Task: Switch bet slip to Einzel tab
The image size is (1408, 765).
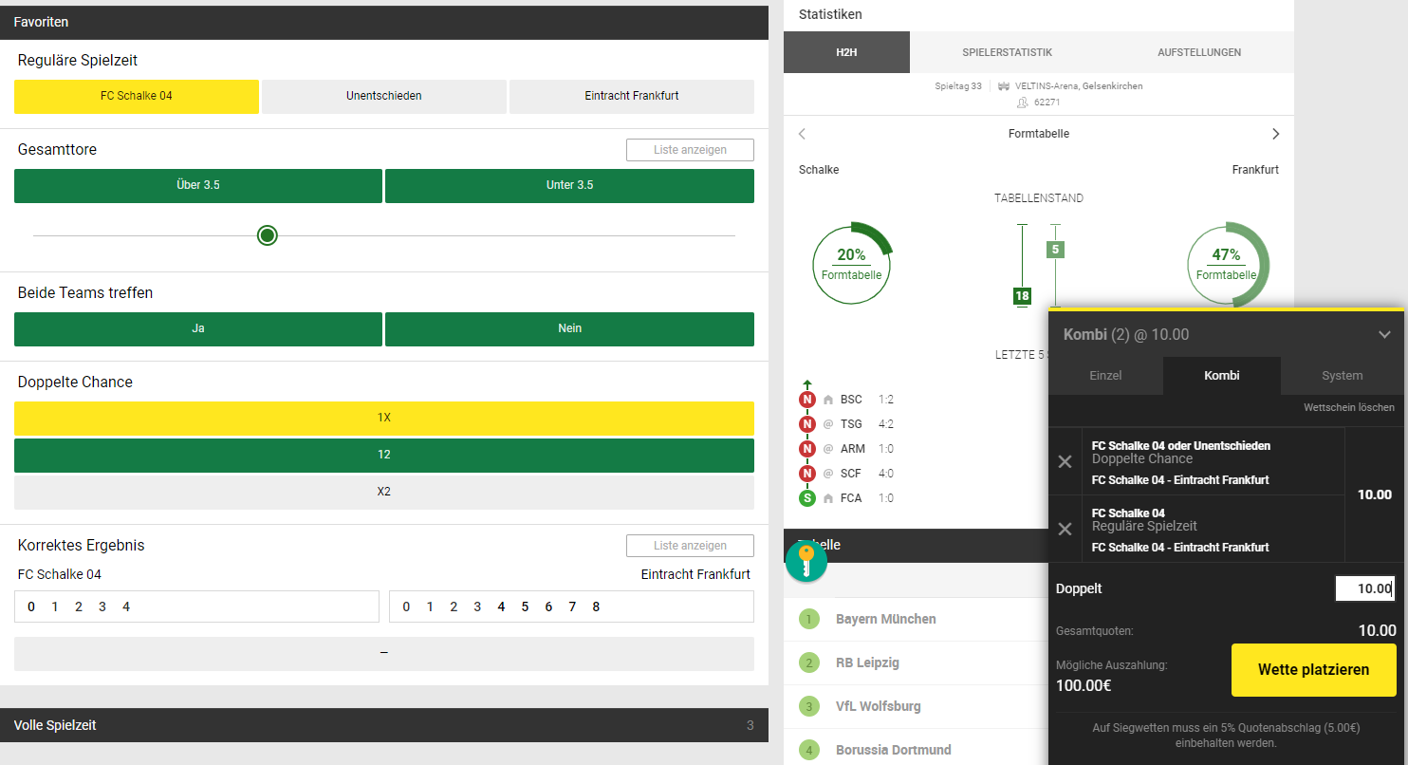Action: [1105, 376]
